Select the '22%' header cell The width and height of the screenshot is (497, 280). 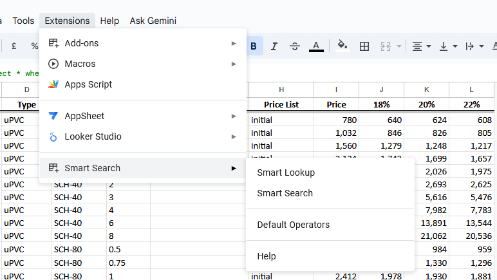[472, 104]
